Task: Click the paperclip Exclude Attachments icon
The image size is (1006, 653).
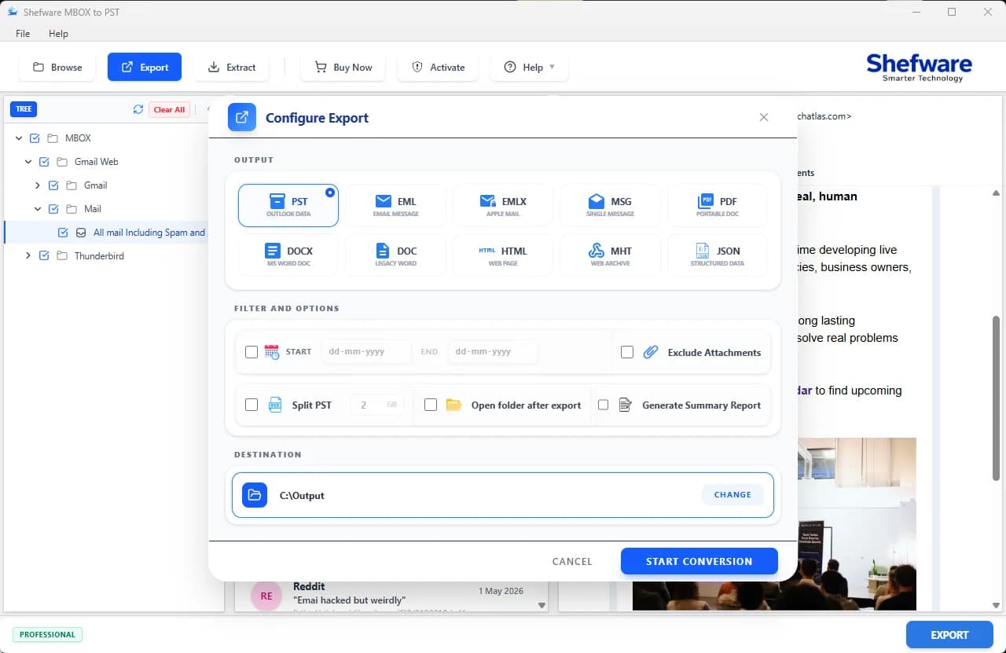Action: tap(651, 352)
